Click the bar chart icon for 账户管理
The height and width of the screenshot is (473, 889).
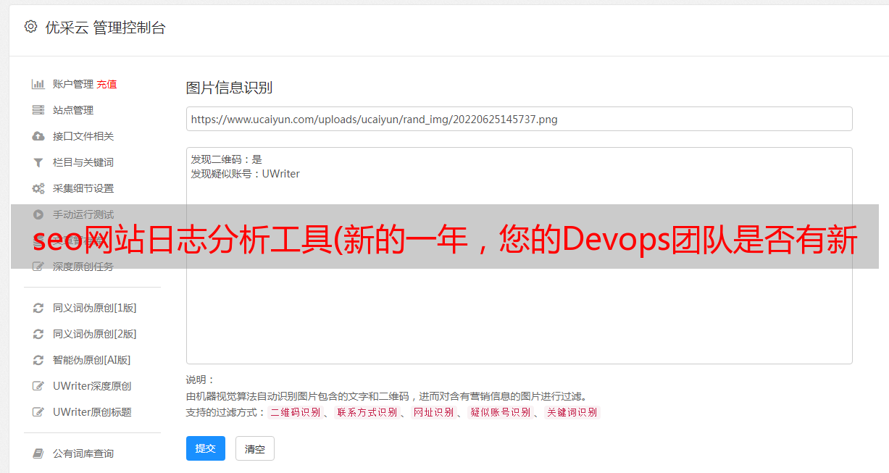(x=38, y=84)
